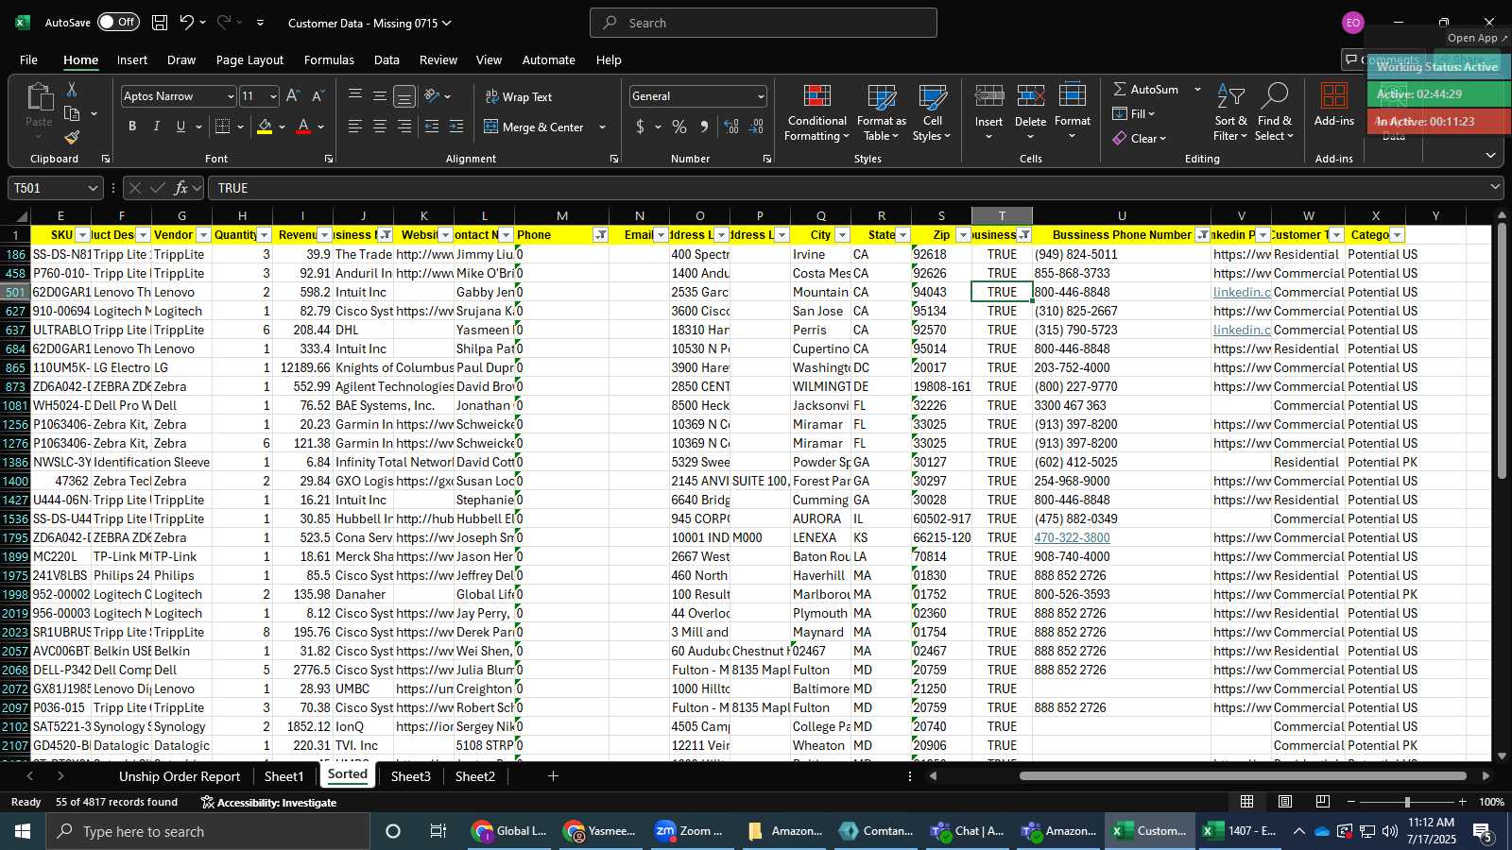Image resolution: width=1512 pixels, height=850 pixels.
Task: Click the Delete cells icon
Action: click(1030, 97)
